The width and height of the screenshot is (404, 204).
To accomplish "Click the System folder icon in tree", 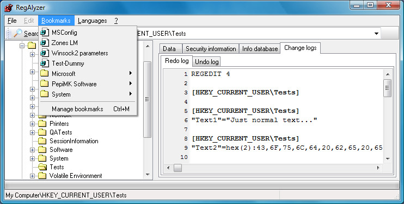I will 42,158.
